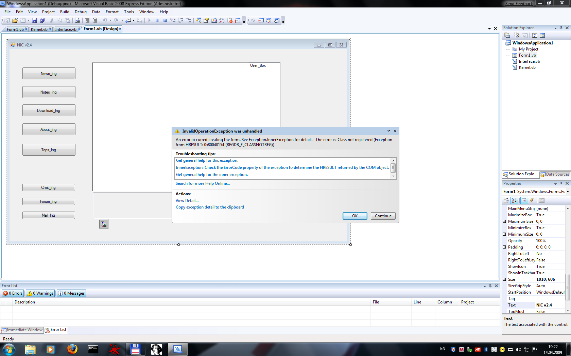Viewport: 571px width, 356px height.
Task: Click the Start Debugging play icon
Action: [x=149, y=20]
